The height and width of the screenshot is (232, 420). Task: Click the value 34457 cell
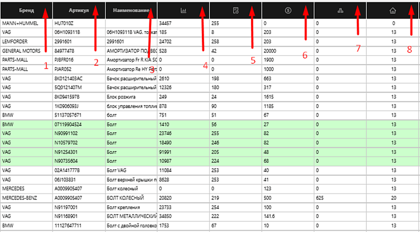click(x=183, y=23)
